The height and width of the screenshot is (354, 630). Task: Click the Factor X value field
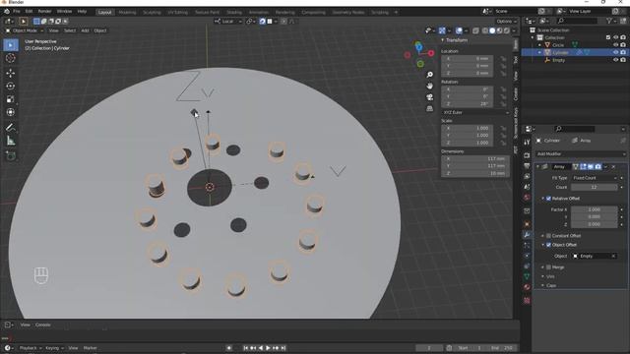coord(594,209)
